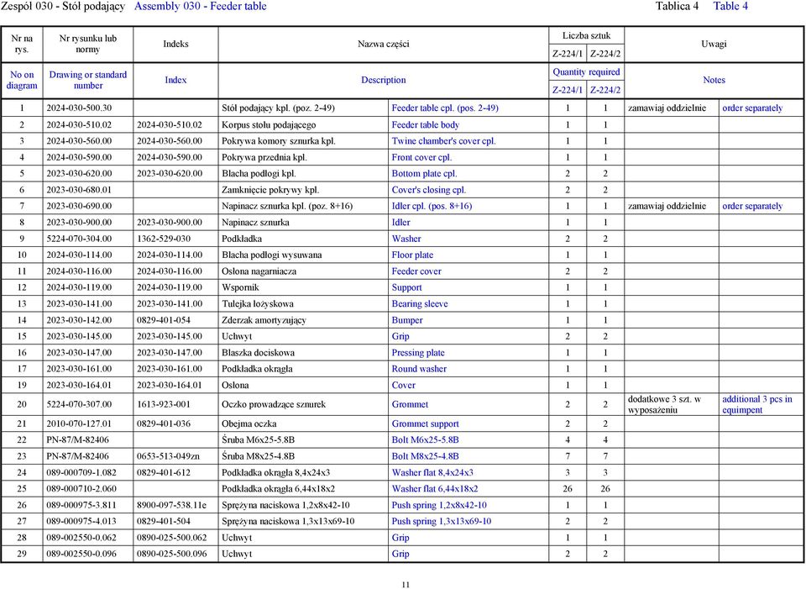Select 'Push spring 1,3x13x69-10' description

click(x=441, y=522)
